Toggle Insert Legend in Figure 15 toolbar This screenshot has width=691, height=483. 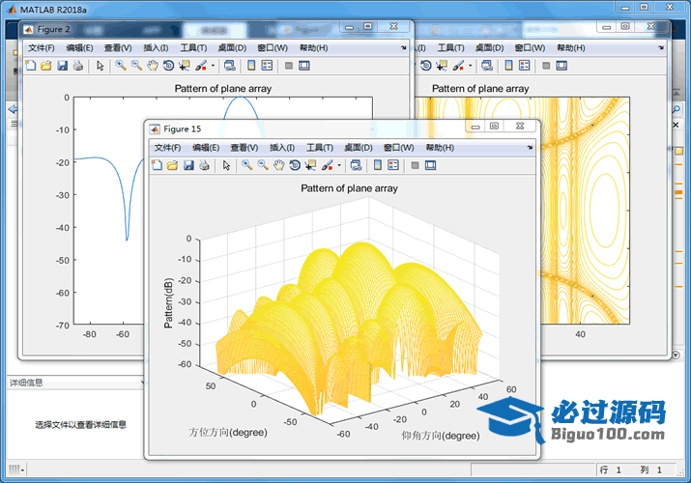tap(391, 165)
